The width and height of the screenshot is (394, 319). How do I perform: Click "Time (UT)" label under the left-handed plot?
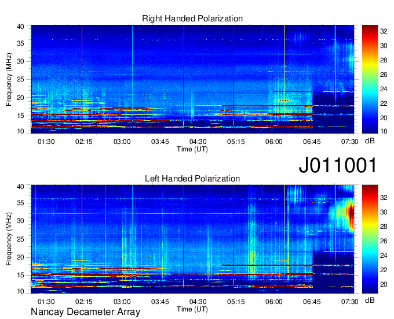click(192, 309)
